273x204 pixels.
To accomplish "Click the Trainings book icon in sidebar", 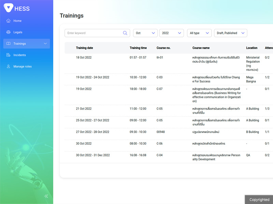I will click(x=9, y=44).
